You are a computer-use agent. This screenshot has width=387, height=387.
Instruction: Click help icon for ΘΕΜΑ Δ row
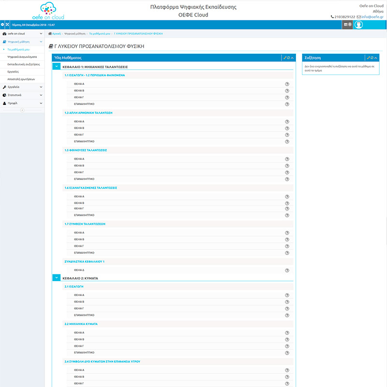[287, 270]
